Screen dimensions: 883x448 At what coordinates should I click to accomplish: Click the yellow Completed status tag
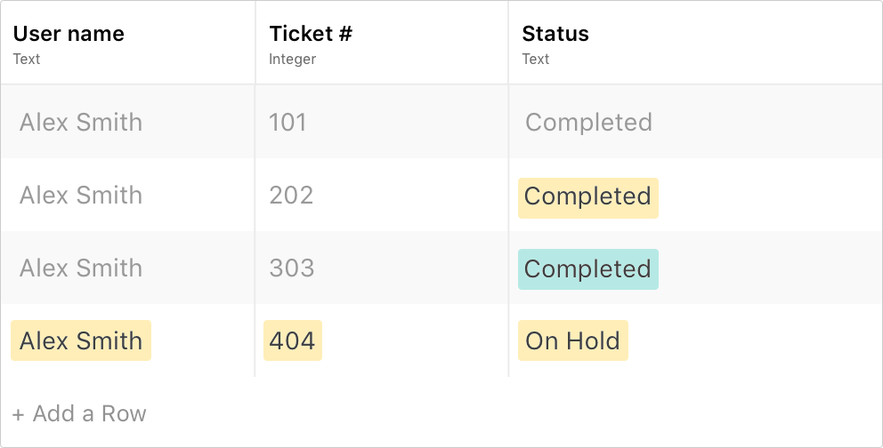[x=587, y=198]
